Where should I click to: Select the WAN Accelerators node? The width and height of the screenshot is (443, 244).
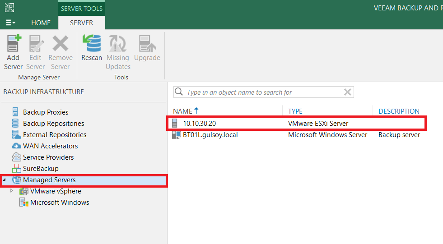50,146
